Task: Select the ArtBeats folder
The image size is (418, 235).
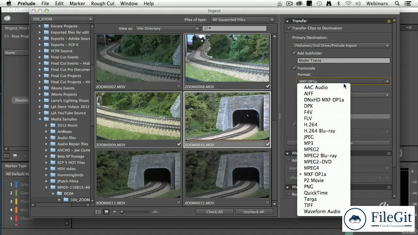Action: (65, 132)
